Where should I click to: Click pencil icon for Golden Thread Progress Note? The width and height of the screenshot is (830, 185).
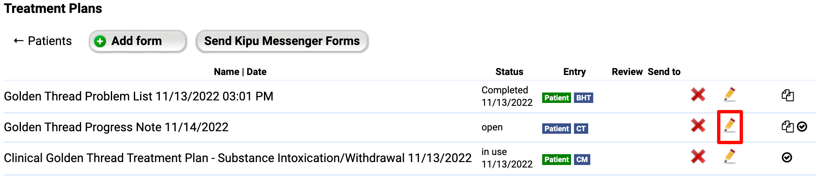(730, 125)
